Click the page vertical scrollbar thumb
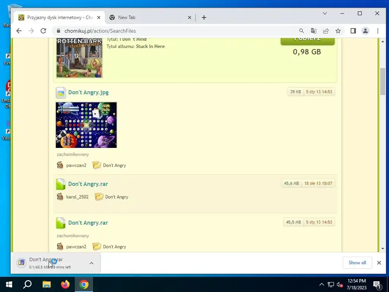Viewport: 389px width, 292px height. 383,81
